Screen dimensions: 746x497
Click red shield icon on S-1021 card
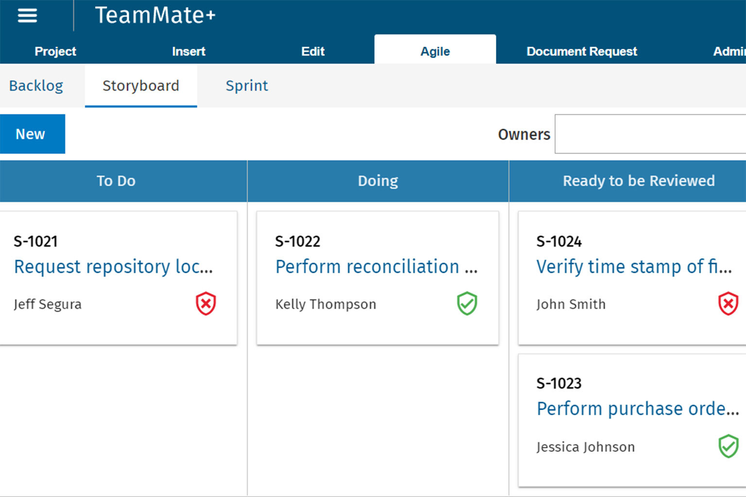(205, 304)
